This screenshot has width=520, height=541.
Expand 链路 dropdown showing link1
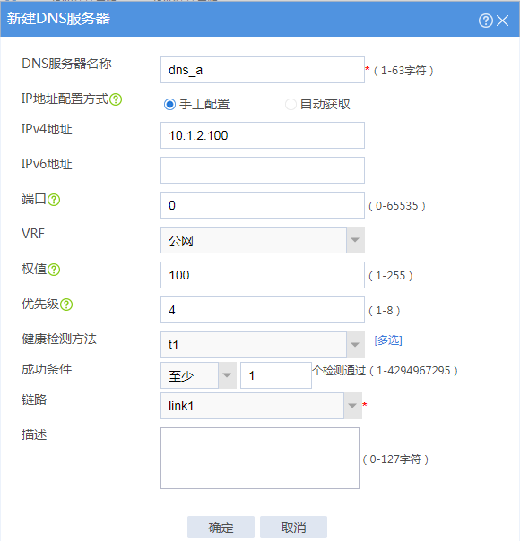click(x=352, y=406)
